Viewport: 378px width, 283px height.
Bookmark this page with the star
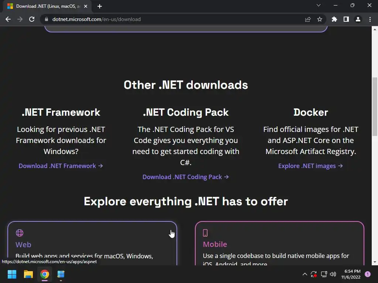click(320, 19)
